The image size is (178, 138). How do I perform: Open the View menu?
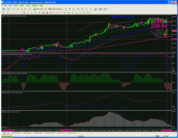point(10,5)
